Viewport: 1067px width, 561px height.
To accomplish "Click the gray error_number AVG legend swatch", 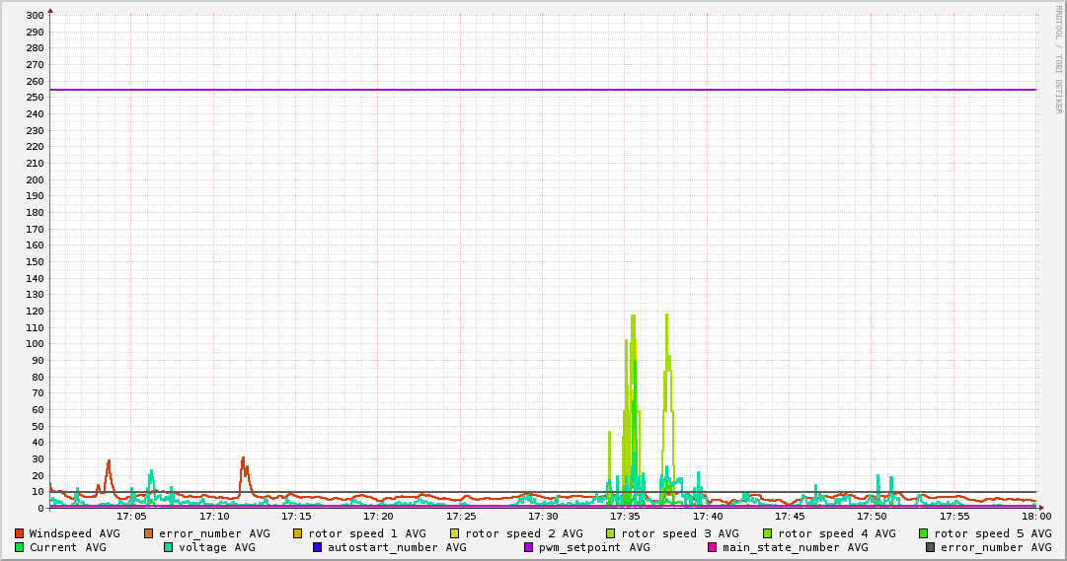I will tap(931, 547).
